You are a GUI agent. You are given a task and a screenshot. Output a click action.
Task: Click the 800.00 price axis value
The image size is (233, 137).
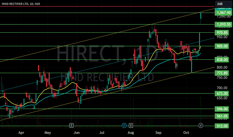coord(222,68)
